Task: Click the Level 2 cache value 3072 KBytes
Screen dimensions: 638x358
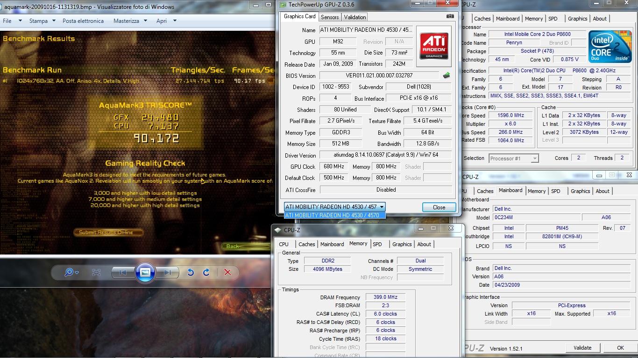Action: tap(584, 132)
